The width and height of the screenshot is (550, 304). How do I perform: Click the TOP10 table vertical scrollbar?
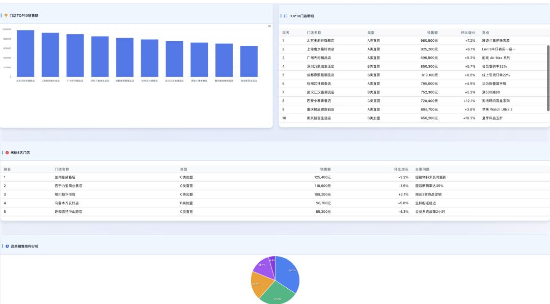(x=548, y=77)
